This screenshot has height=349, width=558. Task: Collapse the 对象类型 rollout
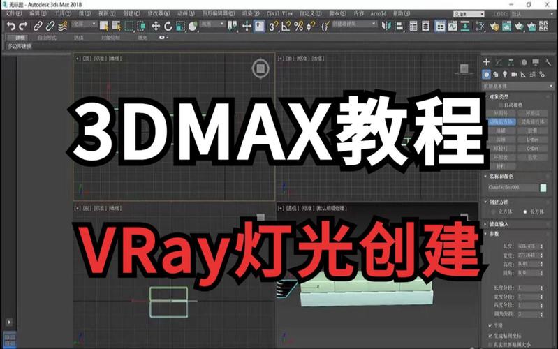click(499, 96)
